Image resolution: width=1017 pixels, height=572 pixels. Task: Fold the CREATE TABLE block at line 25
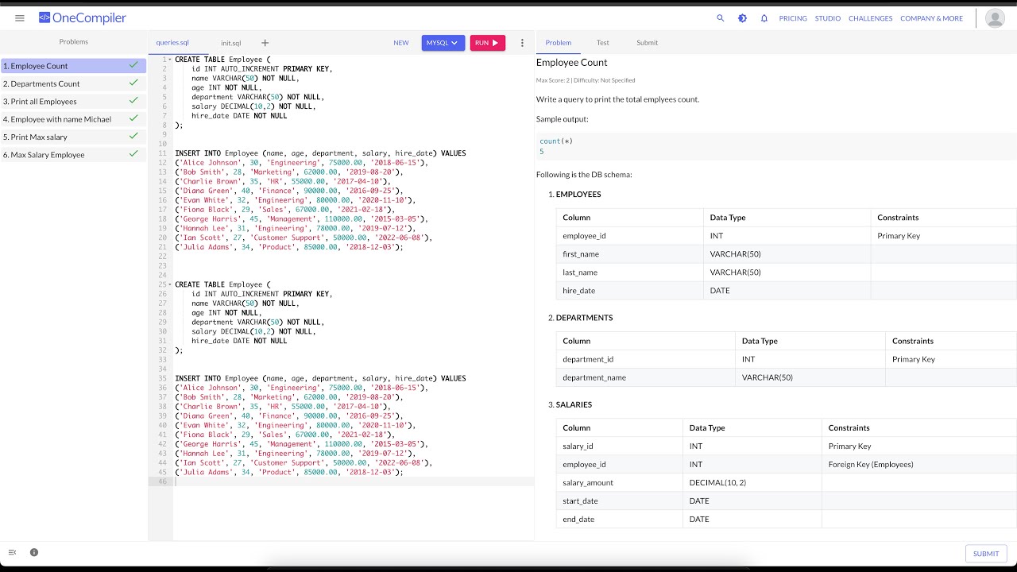(171, 284)
